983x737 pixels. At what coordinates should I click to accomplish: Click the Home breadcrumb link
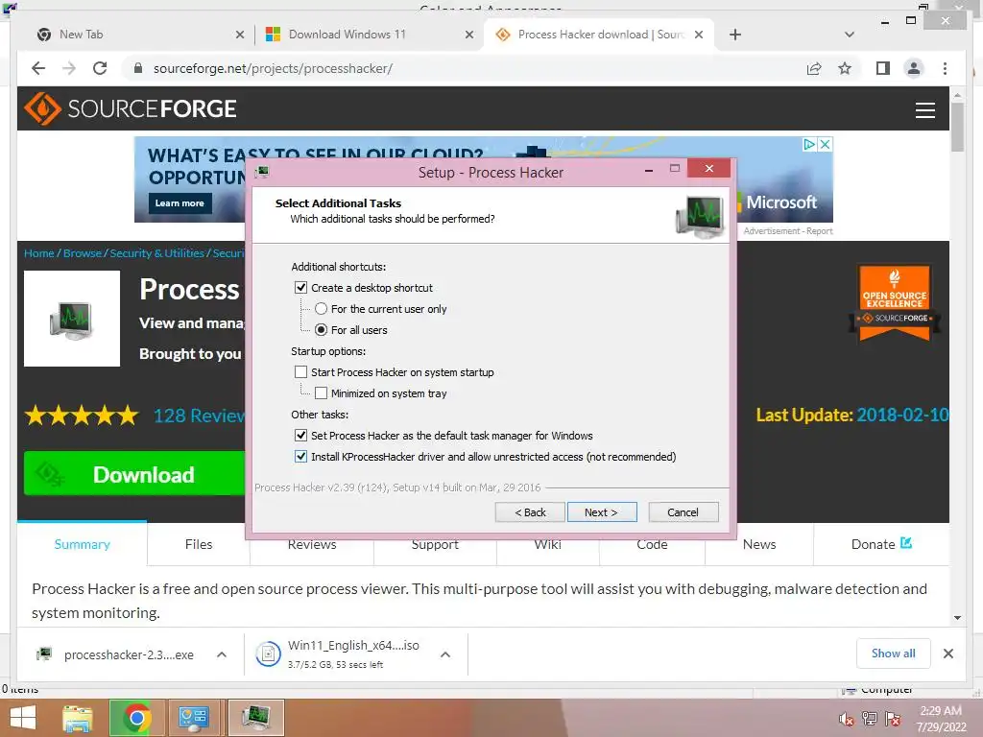coord(38,253)
